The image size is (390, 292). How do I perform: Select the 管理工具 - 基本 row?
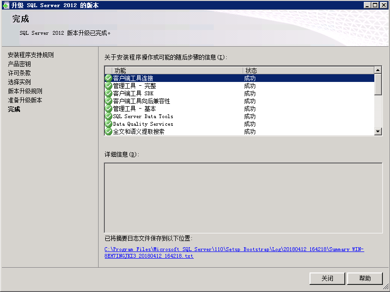[x=240, y=109]
